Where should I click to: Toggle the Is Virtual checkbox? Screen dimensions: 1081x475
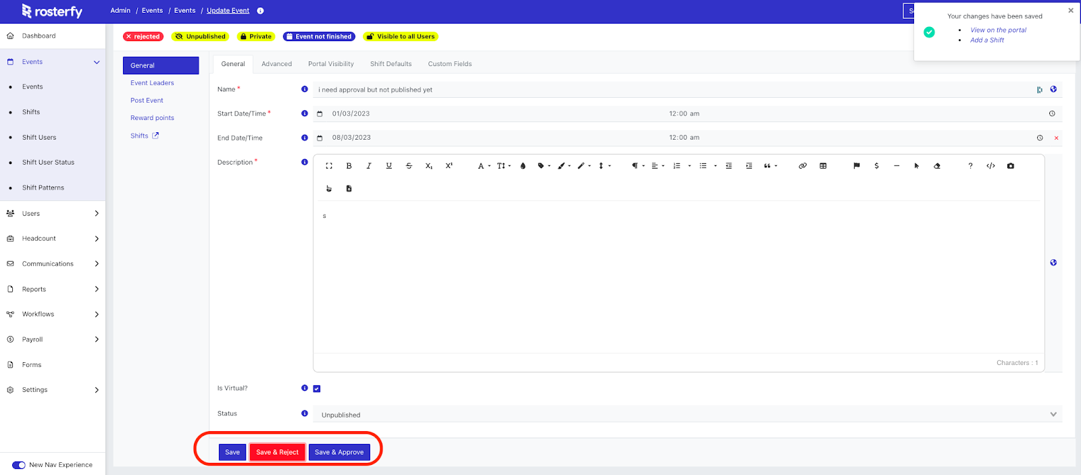pyautogui.click(x=317, y=389)
